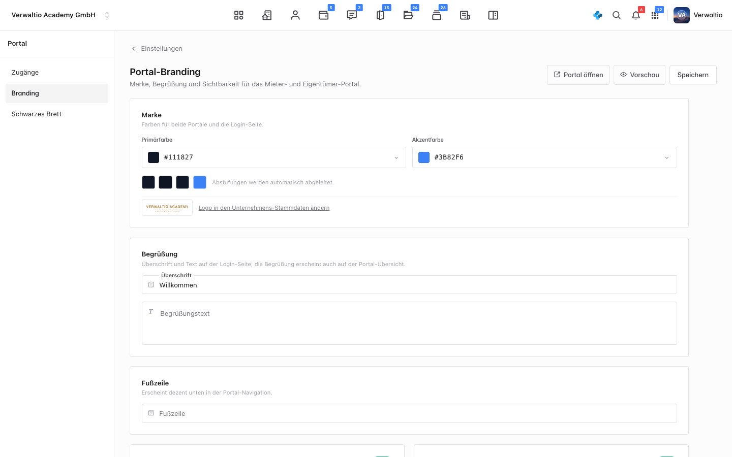
Task: Focus the Überschrift field containing Willkommen
Action: [x=409, y=285]
